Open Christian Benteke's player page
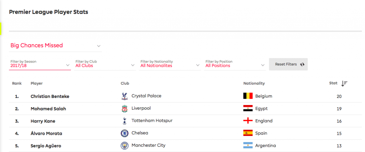 coord(50,96)
